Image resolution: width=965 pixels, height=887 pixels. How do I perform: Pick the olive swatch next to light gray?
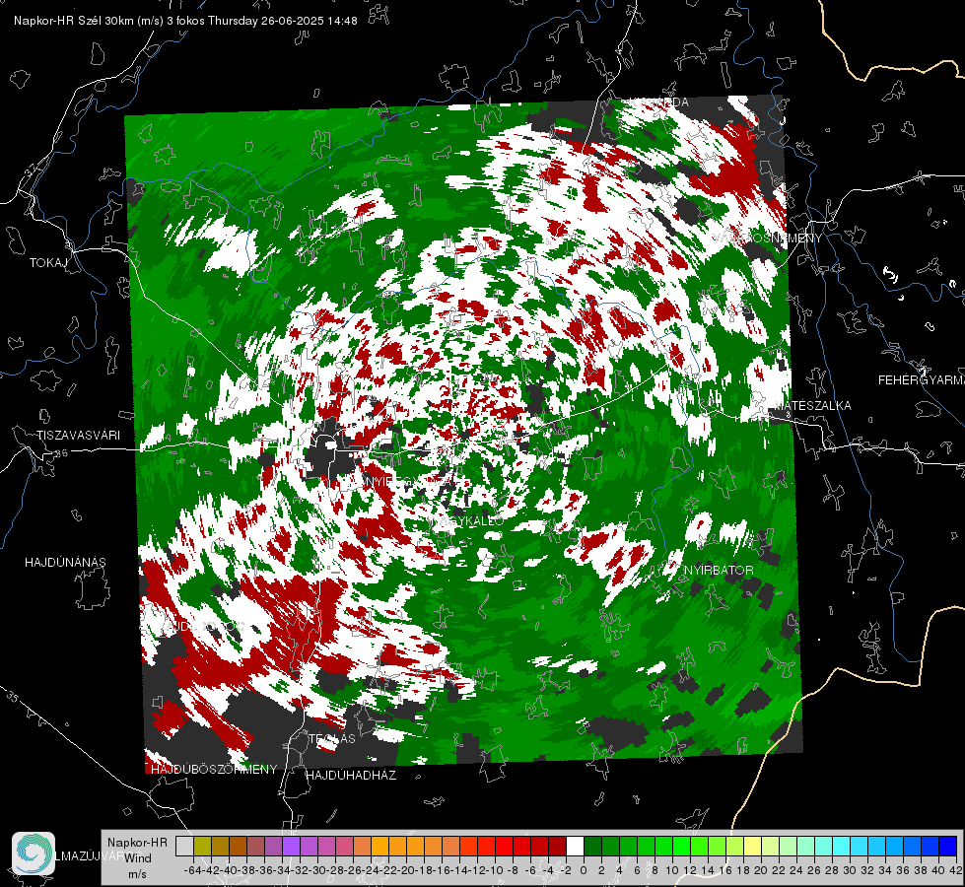point(202,846)
